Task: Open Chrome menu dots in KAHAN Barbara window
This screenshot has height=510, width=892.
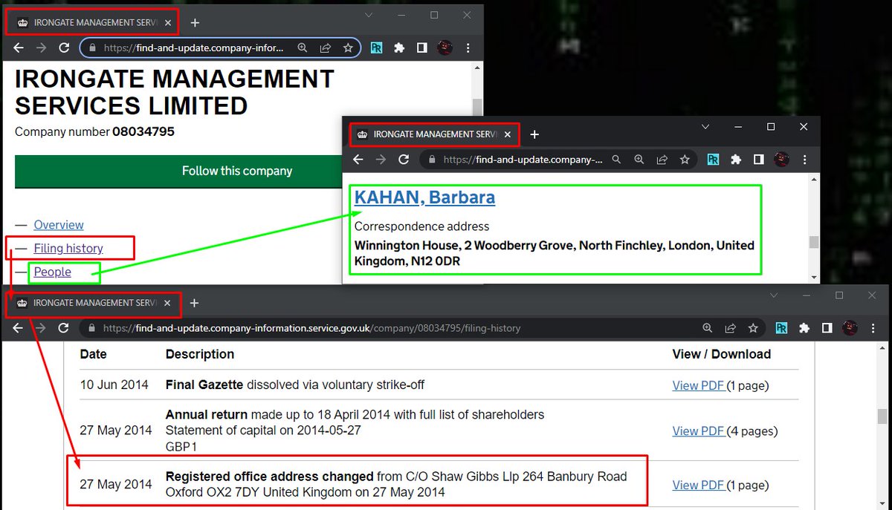Action: [x=805, y=160]
